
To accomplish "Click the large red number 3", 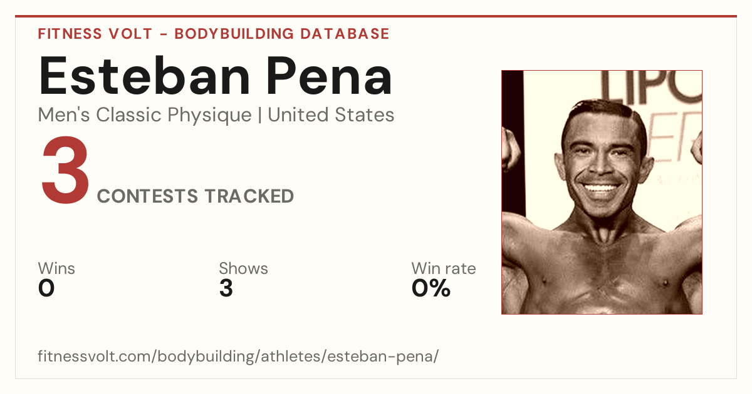I will pyautogui.click(x=66, y=172).
